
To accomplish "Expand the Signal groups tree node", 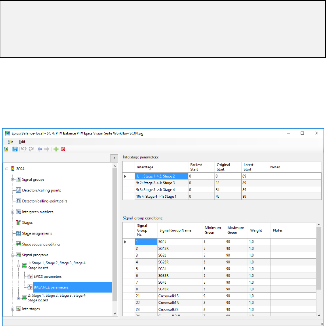I will click(x=13, y=180).
